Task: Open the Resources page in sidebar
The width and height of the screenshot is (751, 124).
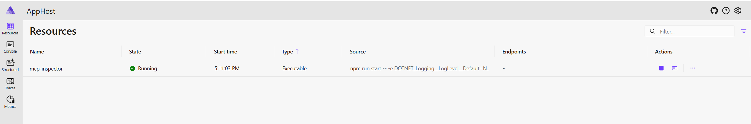Action: point(10,29)
